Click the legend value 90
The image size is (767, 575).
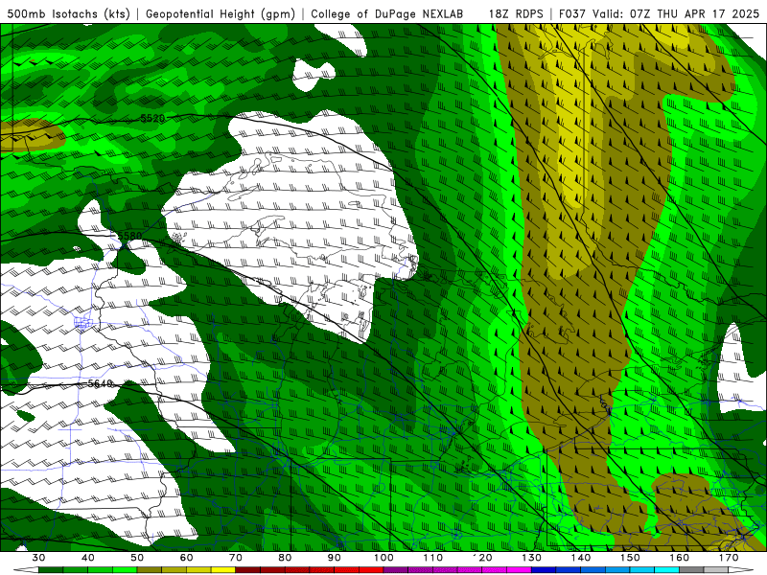coord(334,558)
